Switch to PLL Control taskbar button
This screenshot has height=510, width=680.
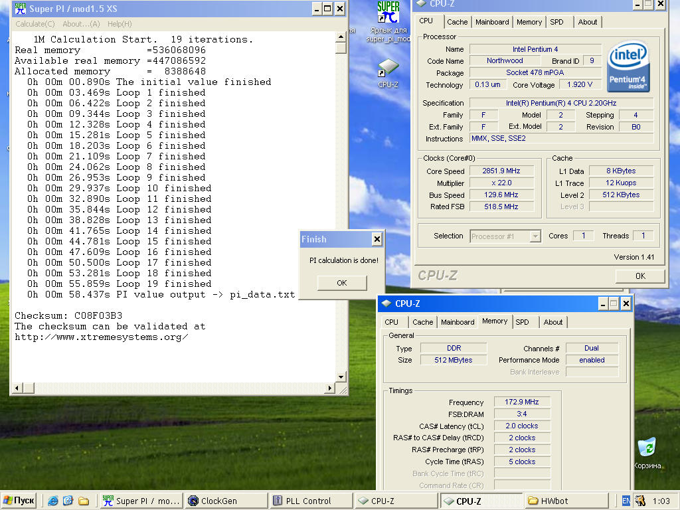[x=311, y=501]
